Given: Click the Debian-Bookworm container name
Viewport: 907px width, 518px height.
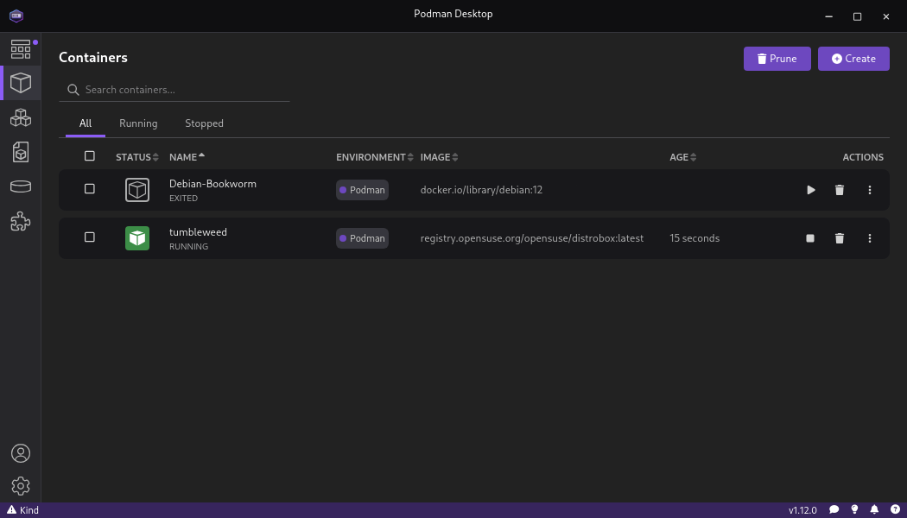Looking at the screenshot, I should 212,184.
